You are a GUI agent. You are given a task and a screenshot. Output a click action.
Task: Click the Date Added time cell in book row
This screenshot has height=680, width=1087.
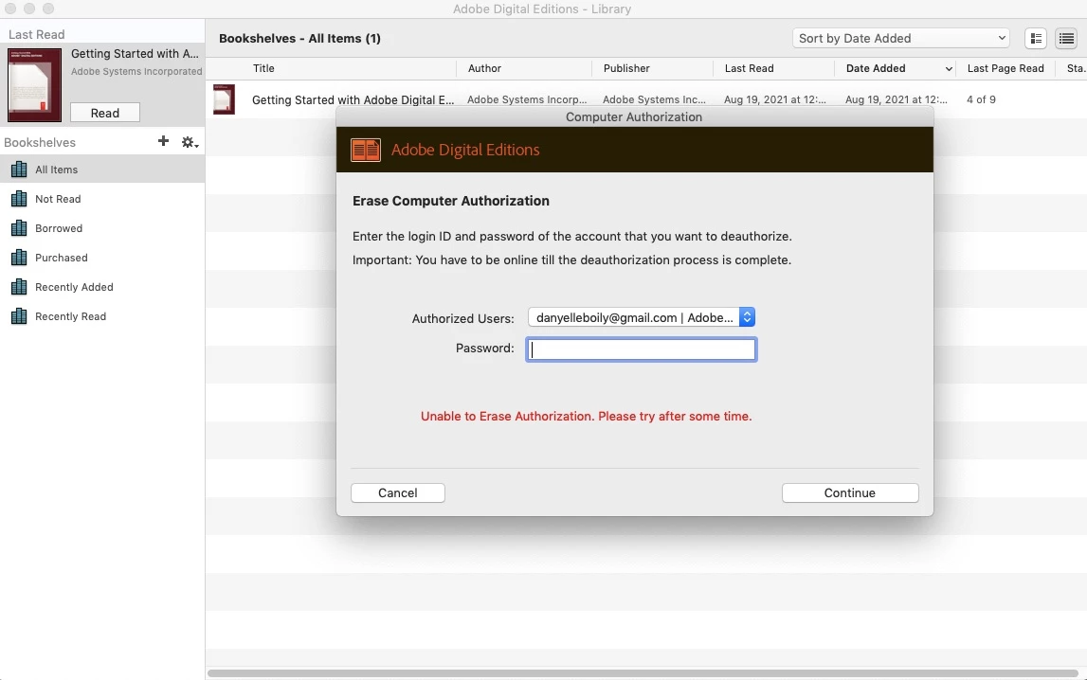897,99
